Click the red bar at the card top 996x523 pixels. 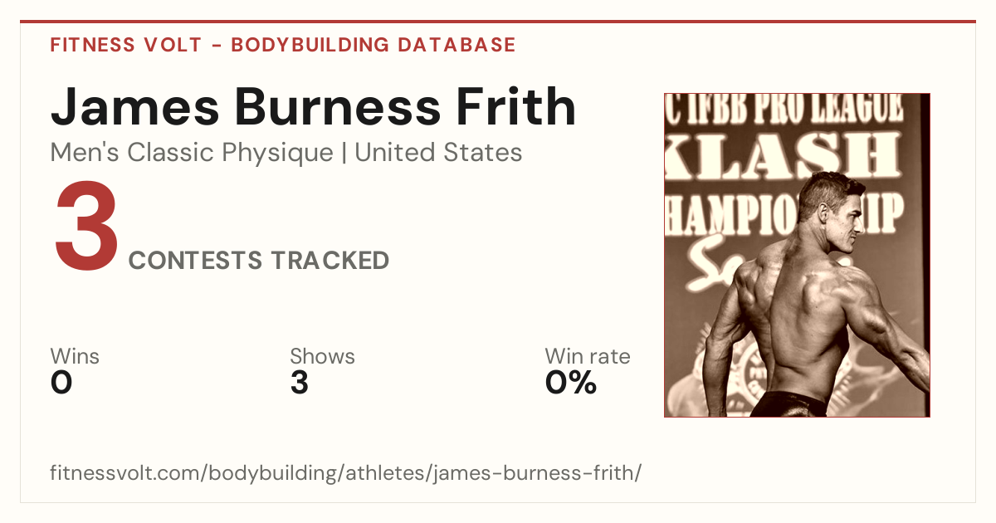pyautogui.click(x=498, y=22)
